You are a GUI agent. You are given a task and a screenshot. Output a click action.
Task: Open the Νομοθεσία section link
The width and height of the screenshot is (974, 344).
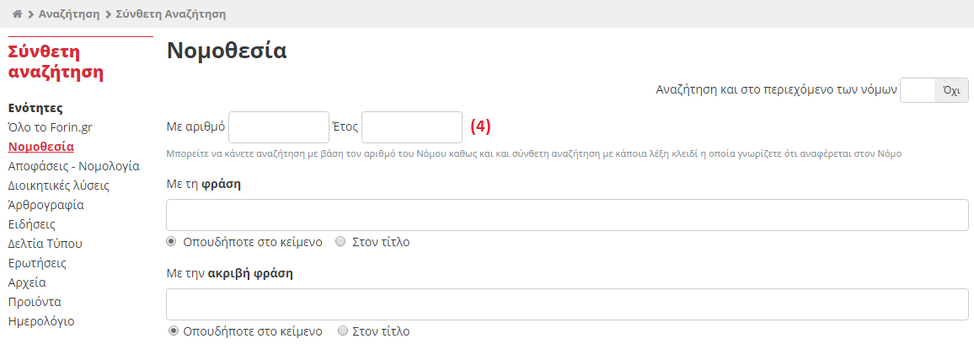click(40, 147)
